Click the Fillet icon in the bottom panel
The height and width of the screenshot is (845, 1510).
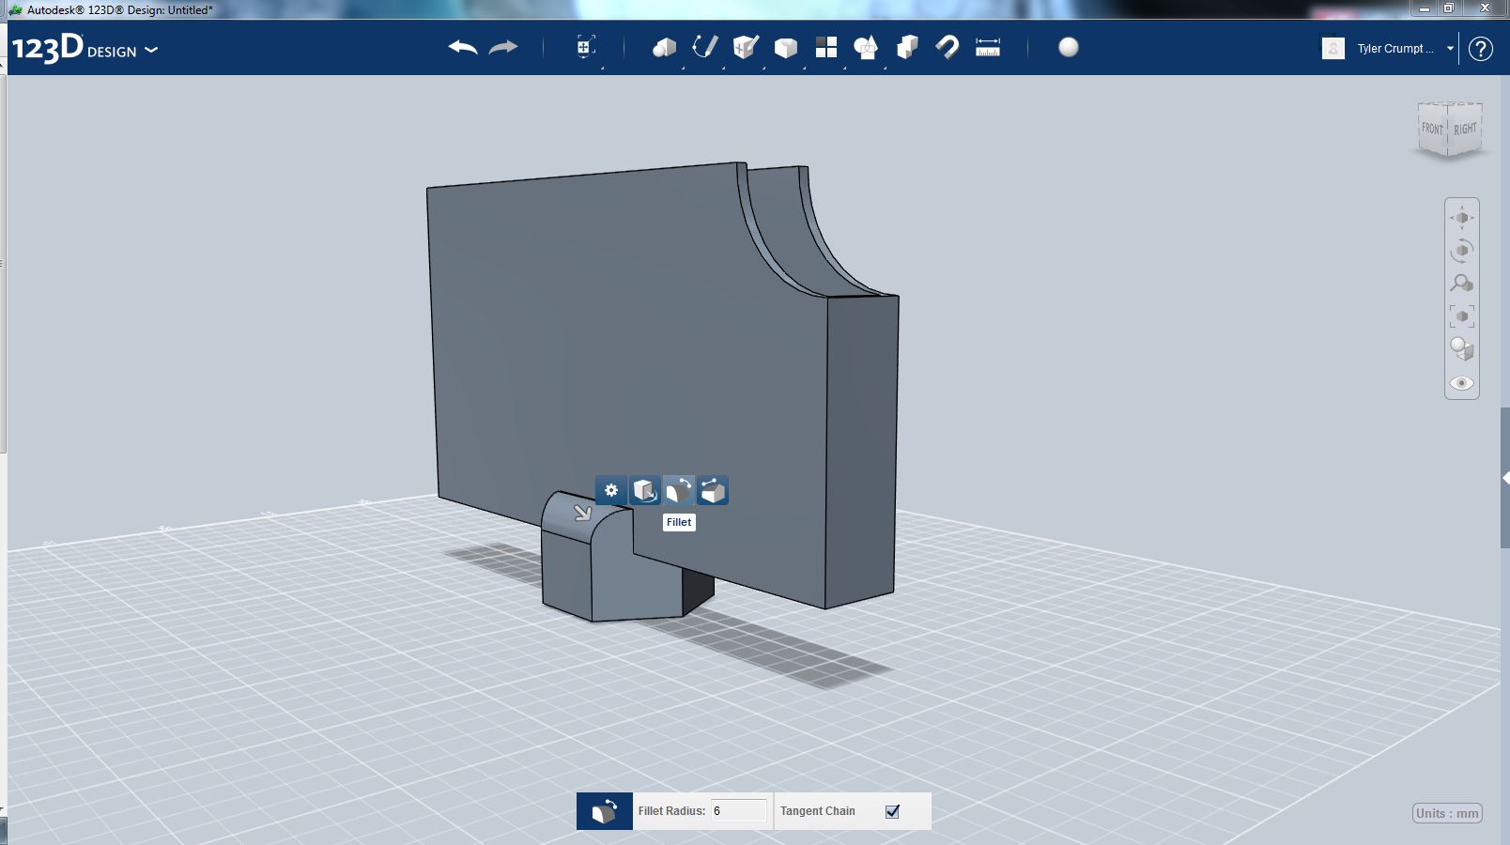(605, 811)
